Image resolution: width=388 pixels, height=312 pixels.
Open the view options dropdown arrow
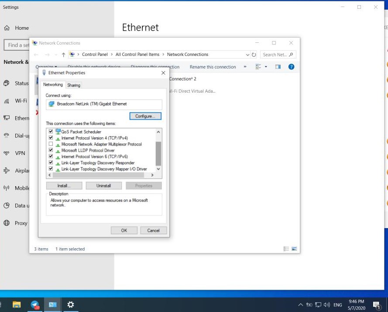coord(266,67)
